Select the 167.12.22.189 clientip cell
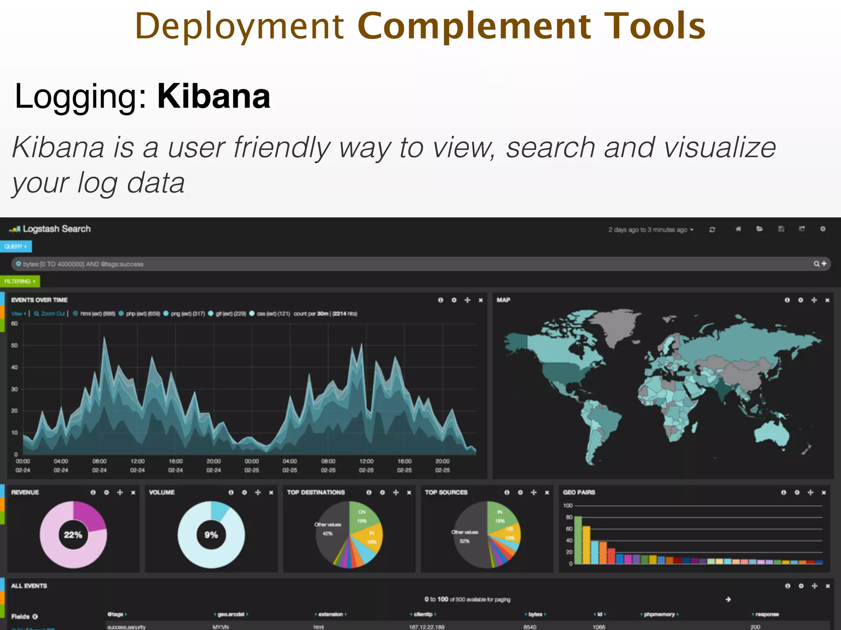Screen dimensions: 841x630 (426, 627)
